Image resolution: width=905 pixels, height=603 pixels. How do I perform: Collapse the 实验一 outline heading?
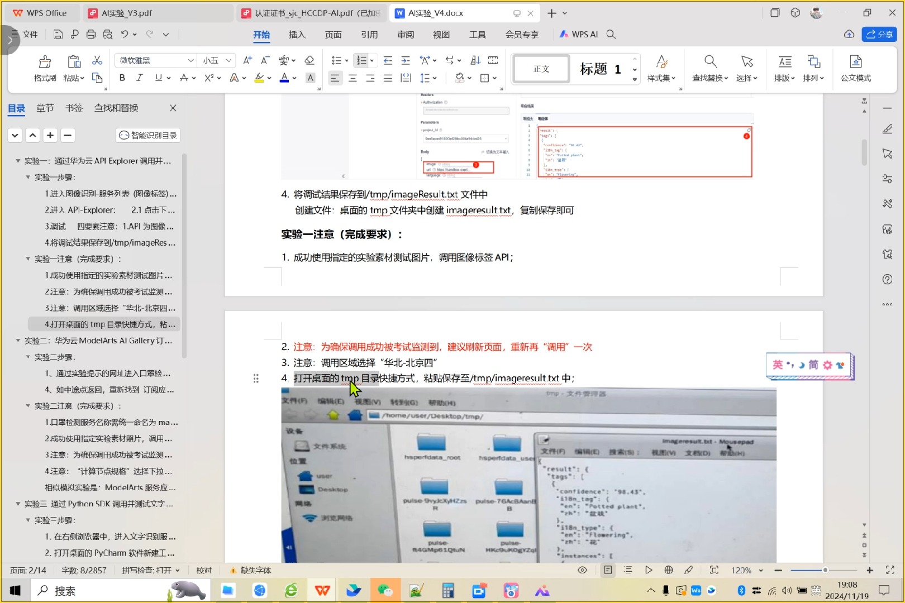point(18,161)
